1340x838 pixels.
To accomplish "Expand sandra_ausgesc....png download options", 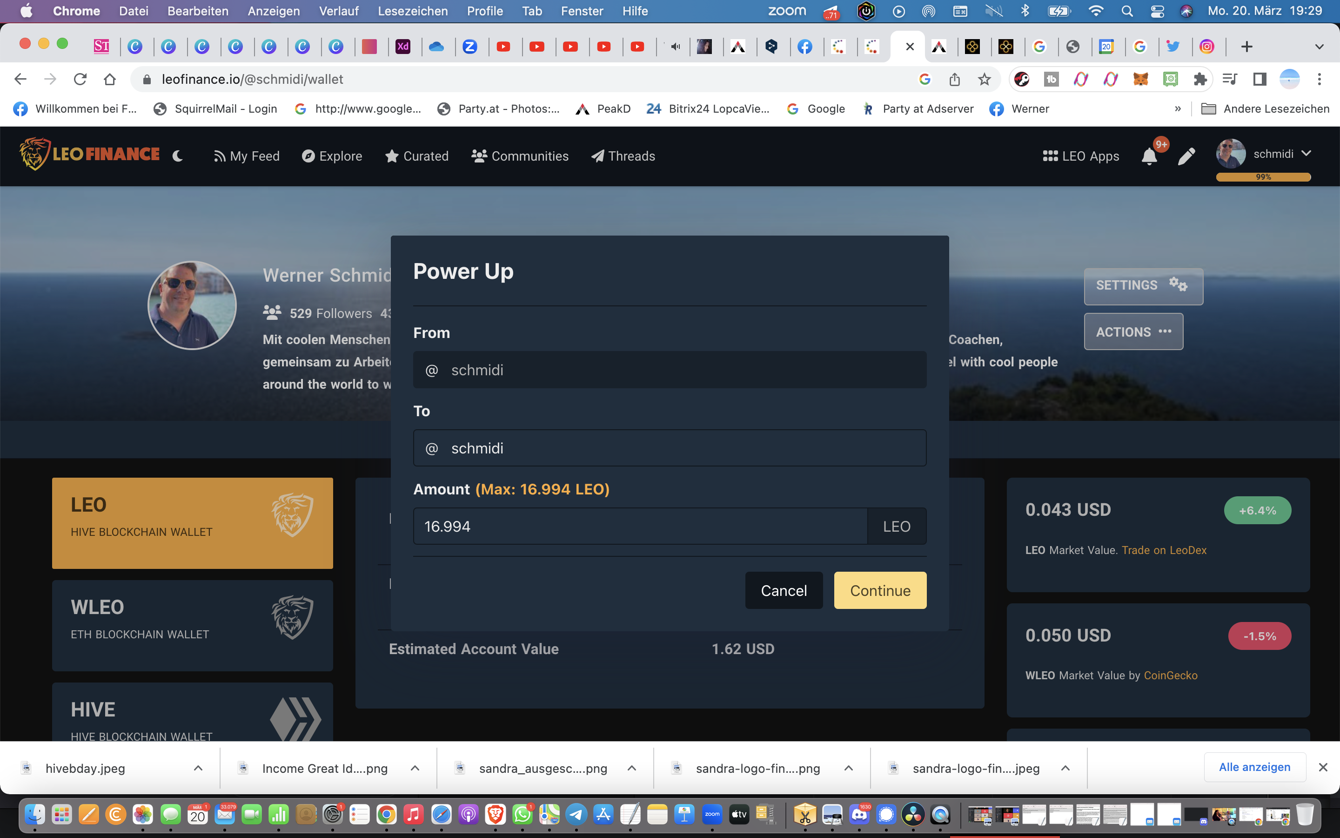I will coord(631,768).
